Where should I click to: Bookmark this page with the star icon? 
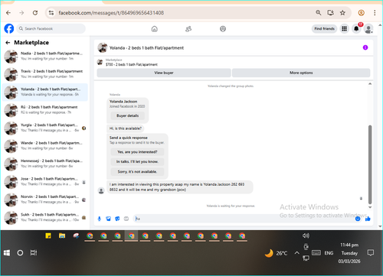pos(342,13)
